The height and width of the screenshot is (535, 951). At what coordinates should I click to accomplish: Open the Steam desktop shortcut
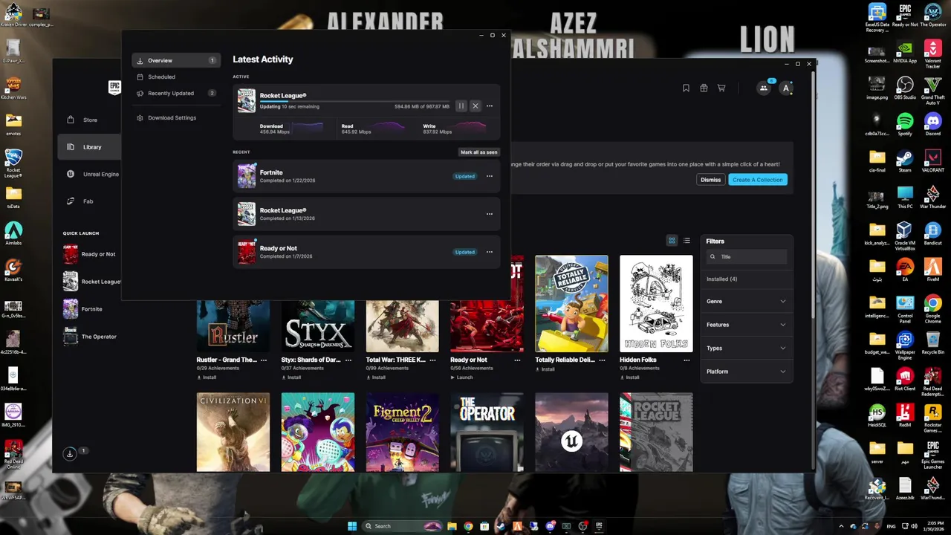point(905,160)
